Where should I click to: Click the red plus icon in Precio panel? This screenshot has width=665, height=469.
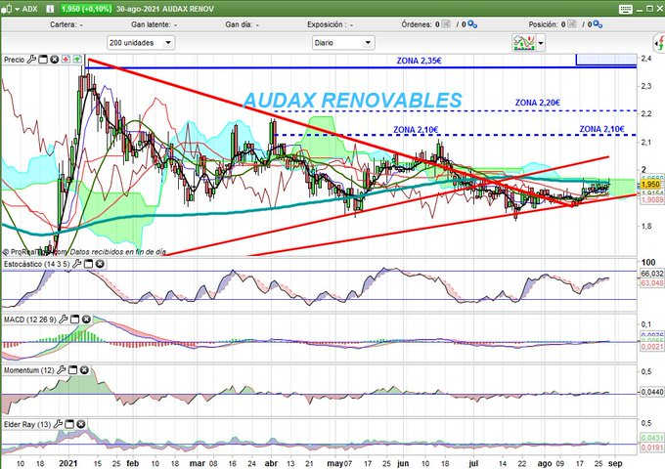pyautogui.click(x=66, y=60)
